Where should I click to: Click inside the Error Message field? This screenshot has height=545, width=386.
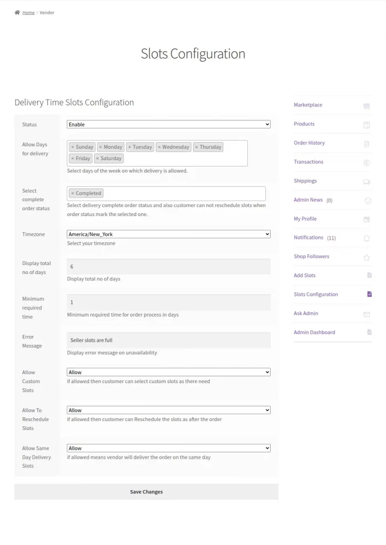pyautogui.click(x=168, y=340)
